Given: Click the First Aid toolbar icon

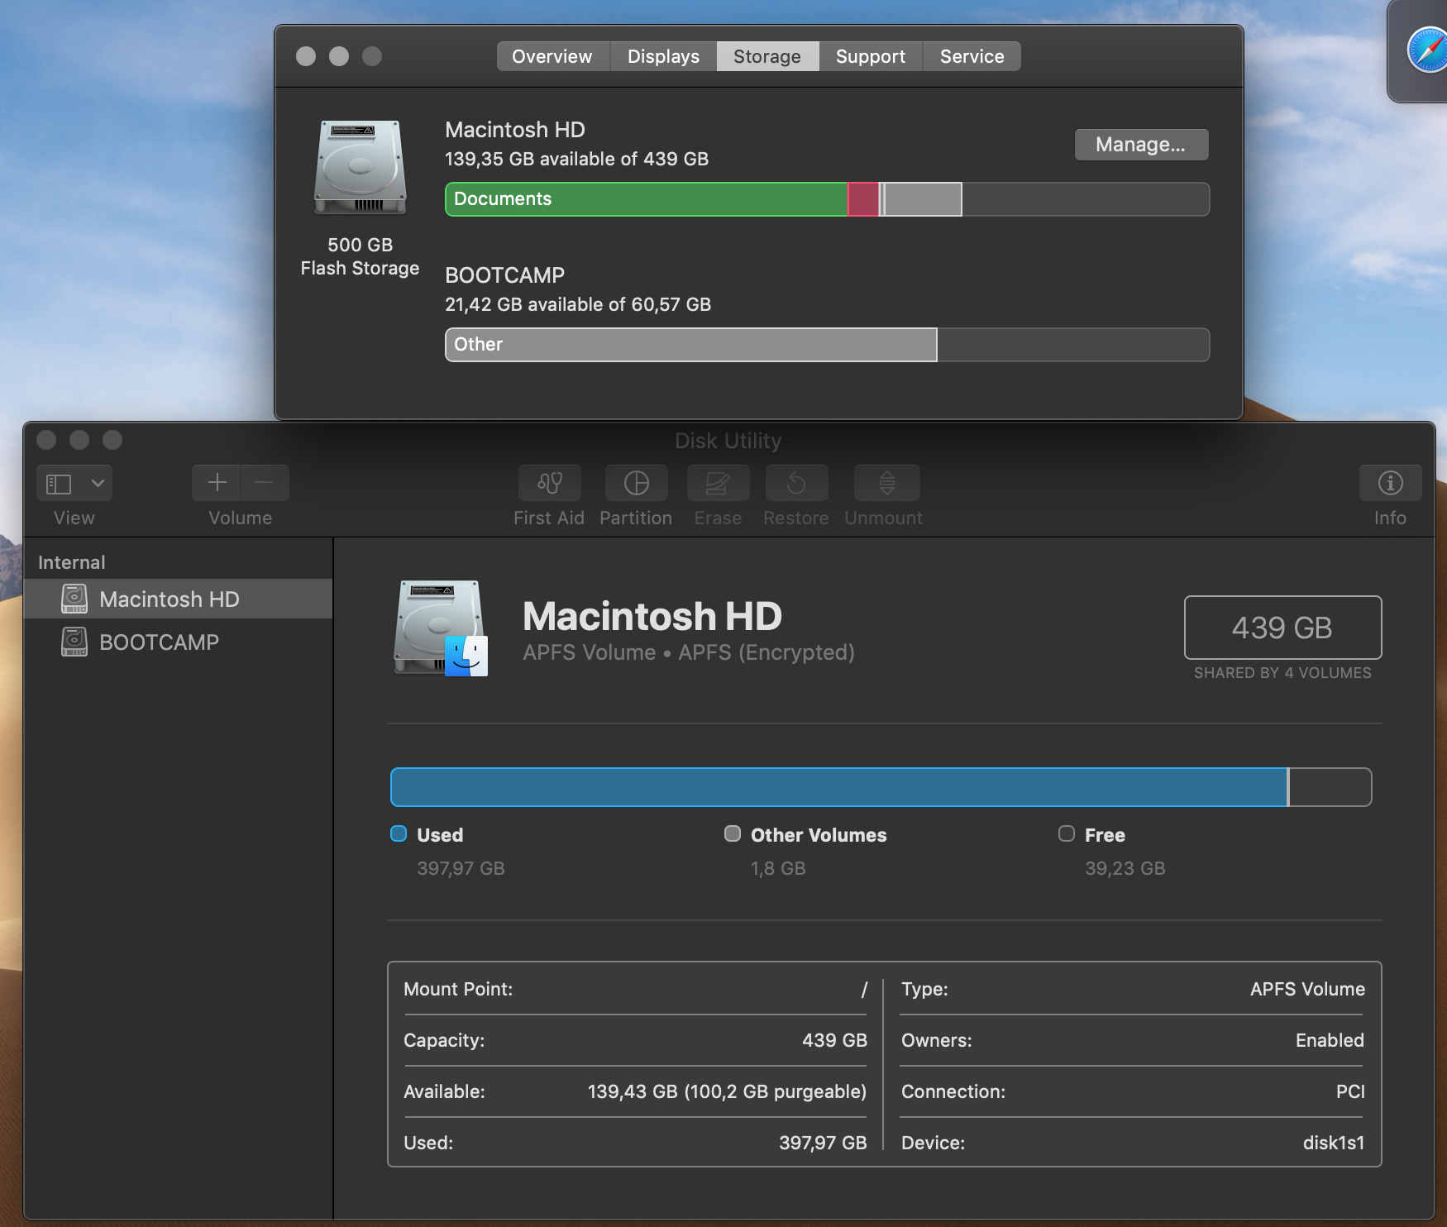Looking at the screenshot, I should coord(550,483).
